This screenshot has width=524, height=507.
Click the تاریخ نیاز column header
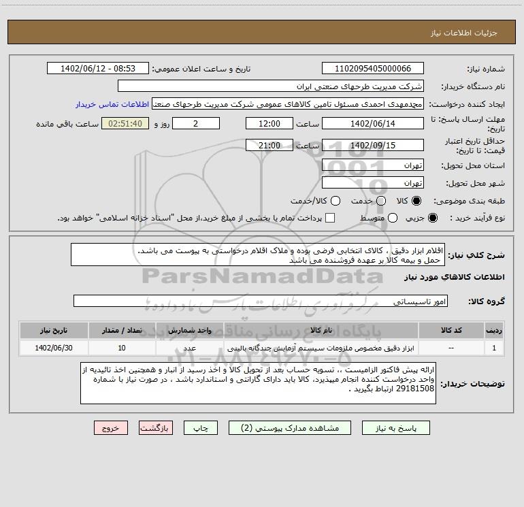54,331
